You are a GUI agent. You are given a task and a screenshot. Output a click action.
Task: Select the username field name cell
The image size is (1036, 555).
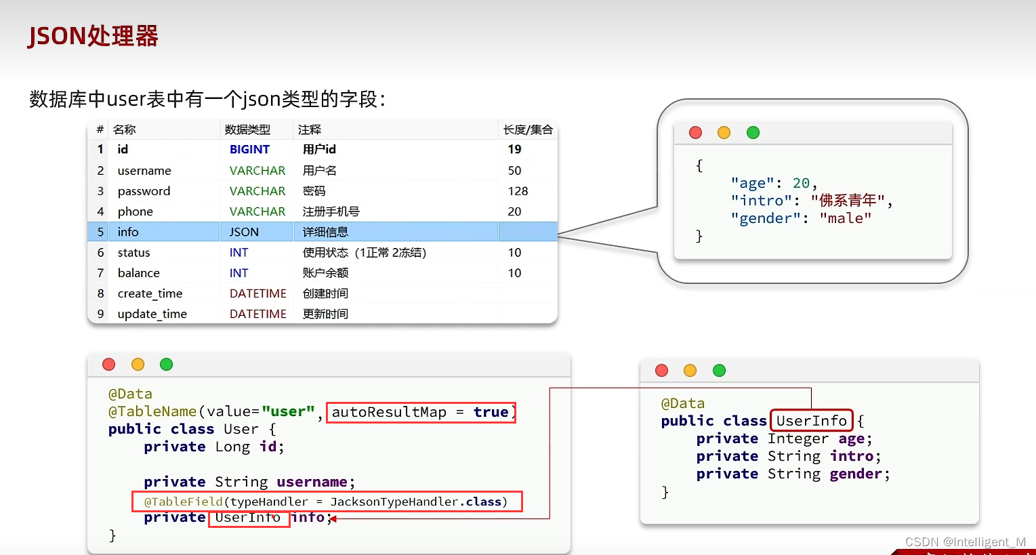[144, 171]
